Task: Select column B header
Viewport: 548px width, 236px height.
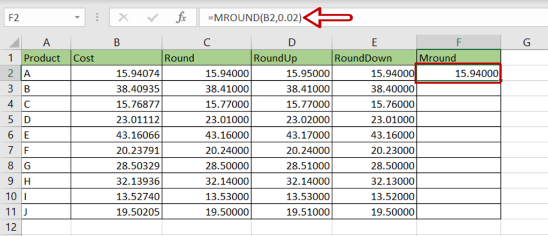Action: pyautogui.click(x=116, y=43)
